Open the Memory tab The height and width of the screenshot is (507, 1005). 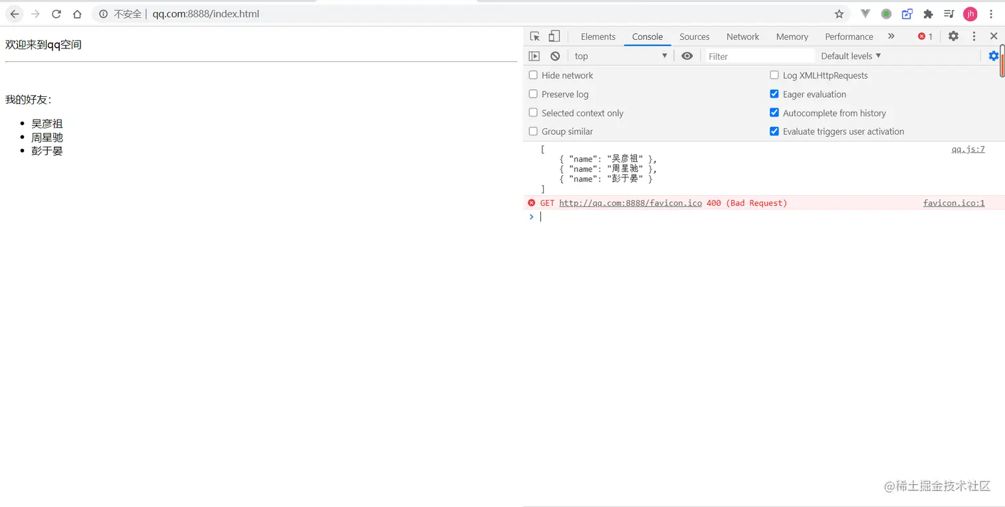pyautogui.click(x=792, y=37)
